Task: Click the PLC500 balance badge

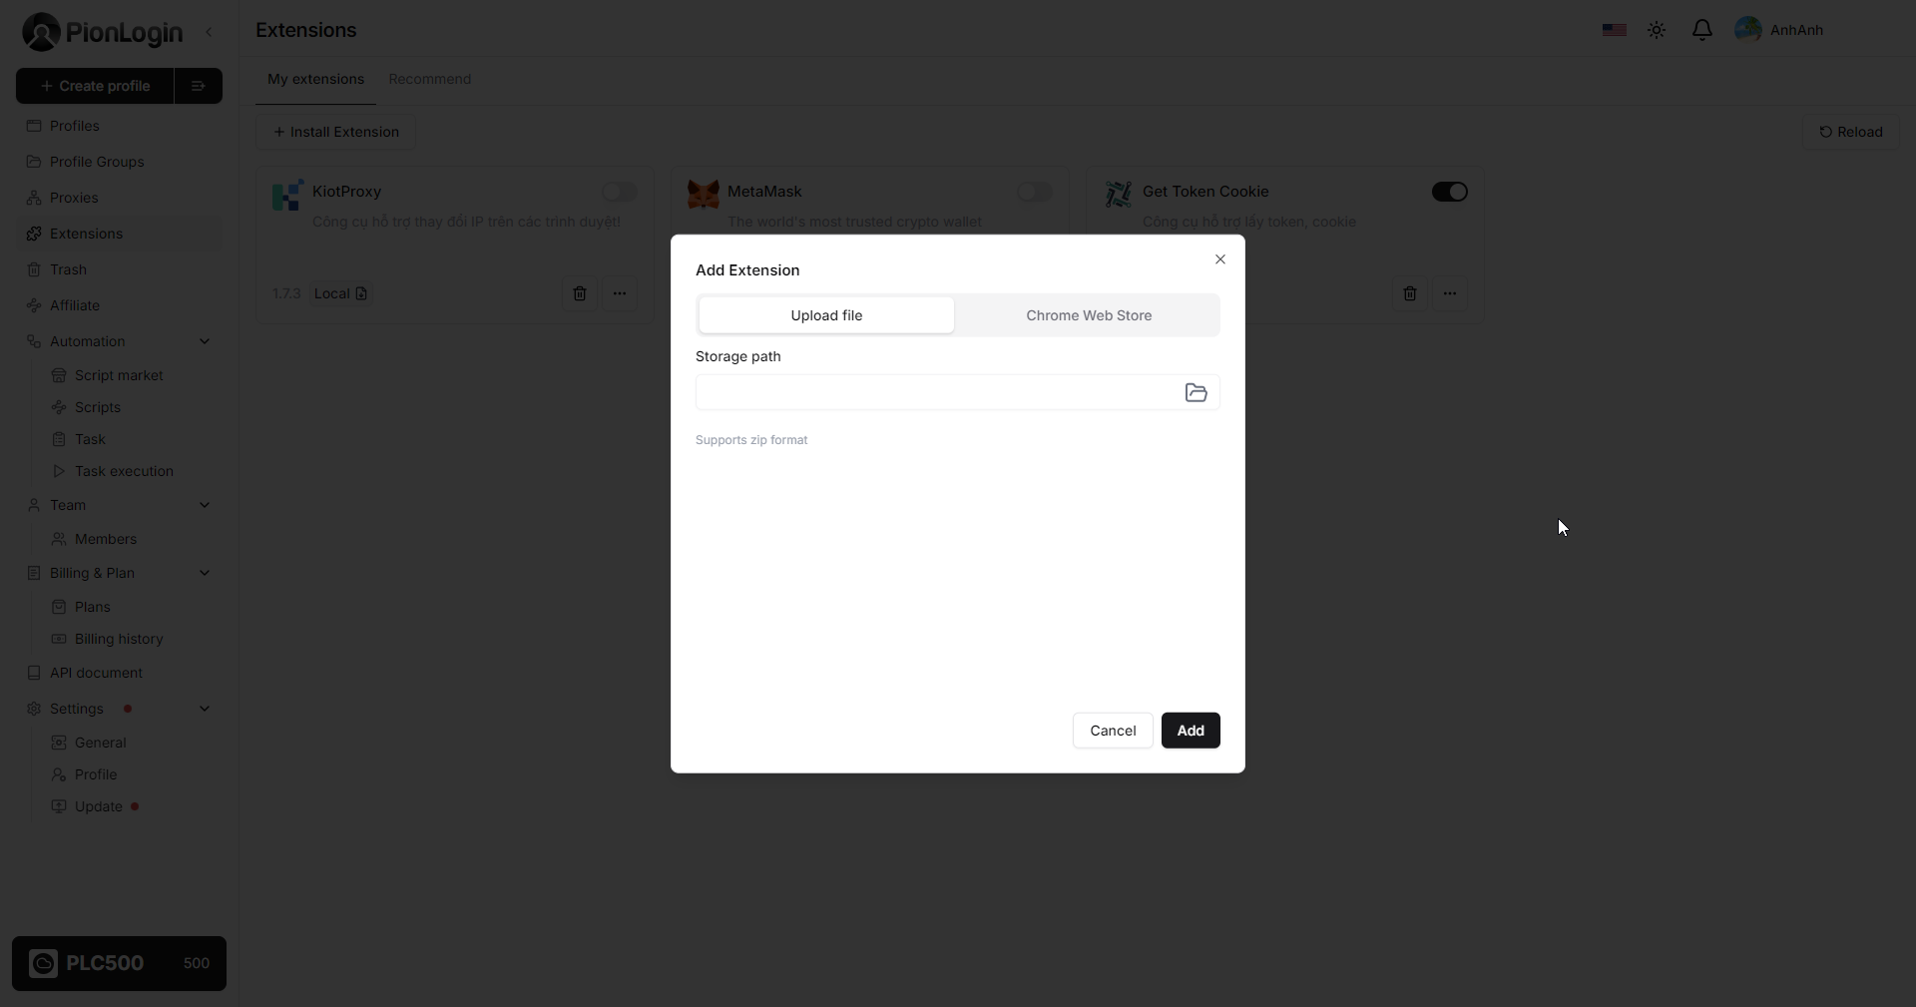Action: [x=119, y=963]
